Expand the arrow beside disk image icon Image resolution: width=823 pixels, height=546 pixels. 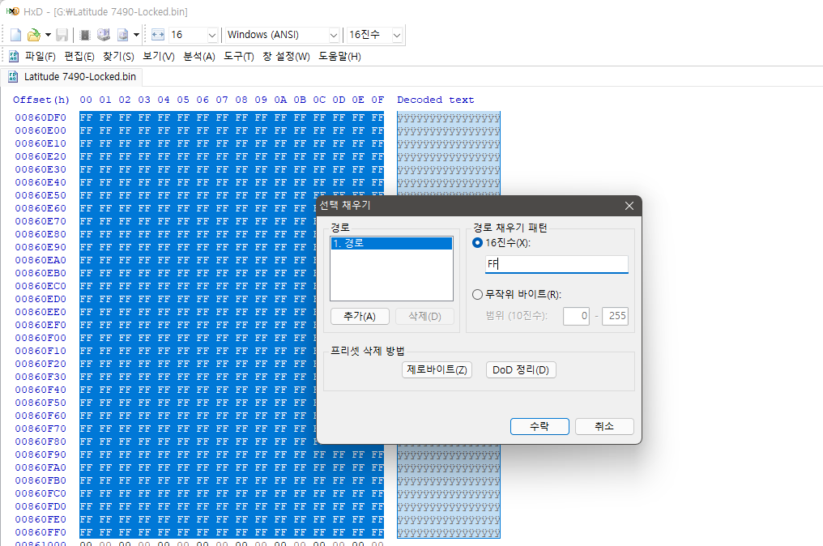click(x=136, y=35)
